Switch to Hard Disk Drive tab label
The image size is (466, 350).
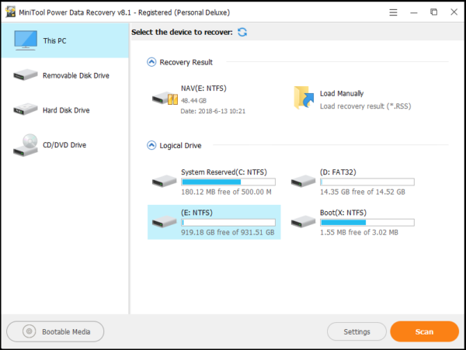[66, 110]
